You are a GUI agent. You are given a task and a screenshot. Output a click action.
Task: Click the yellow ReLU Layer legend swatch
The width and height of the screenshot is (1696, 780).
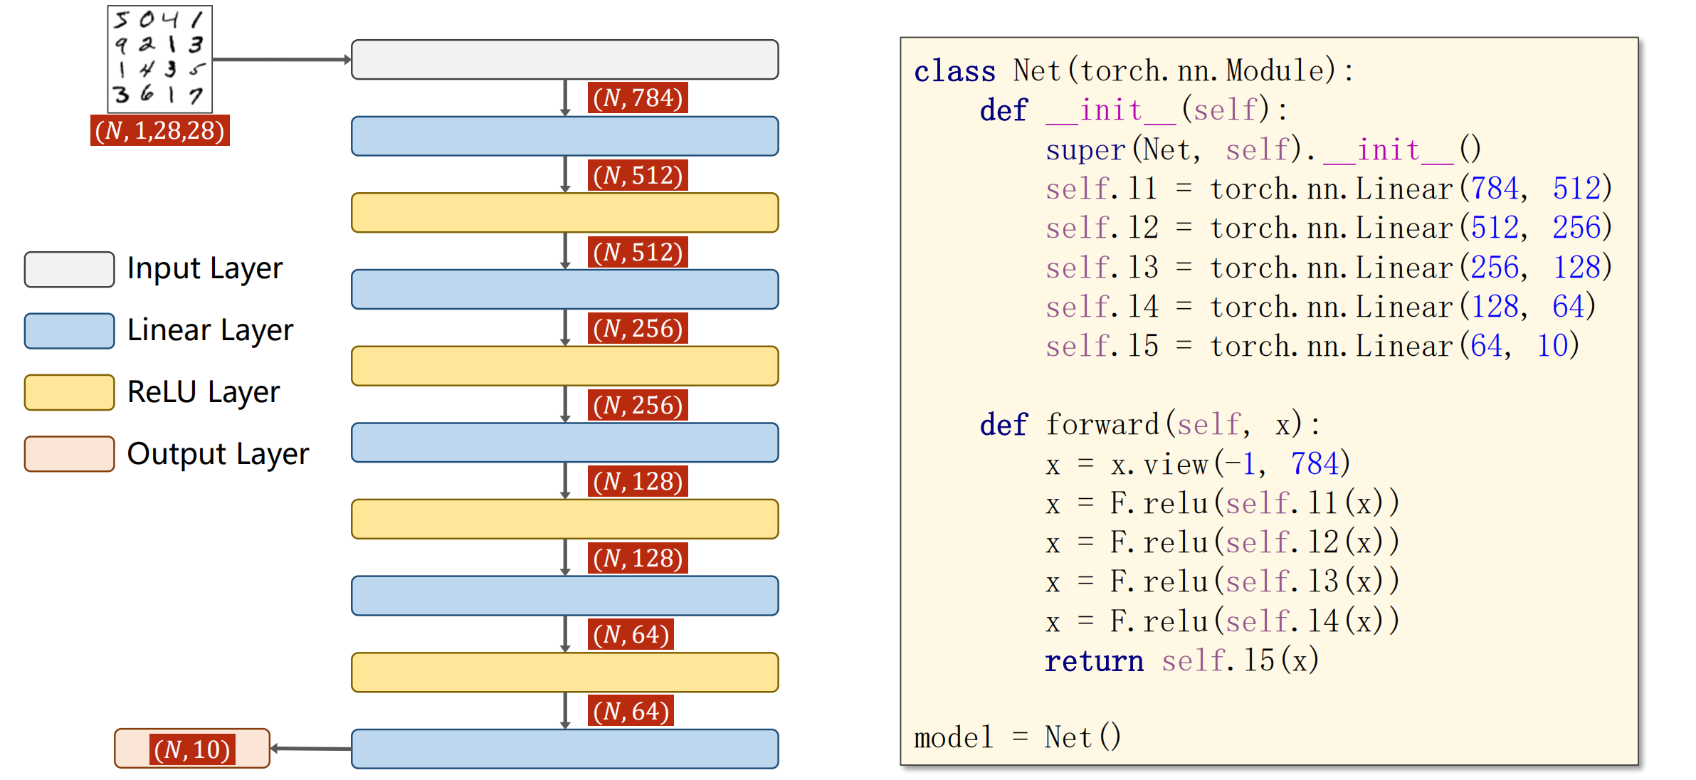(x=69, y=392)
